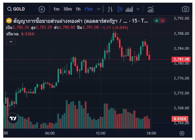195x140 pixels.
Task: Expand the timeframe dropdown arrow
Action: pos(99,9)
